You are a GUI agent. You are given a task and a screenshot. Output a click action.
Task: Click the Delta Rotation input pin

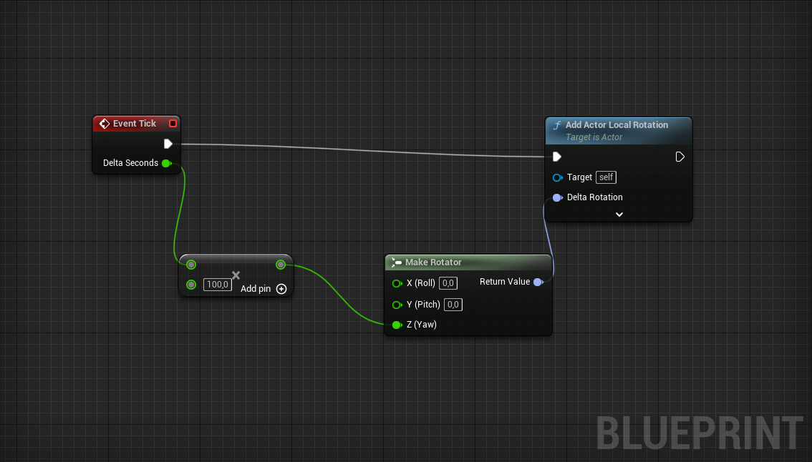557,197
